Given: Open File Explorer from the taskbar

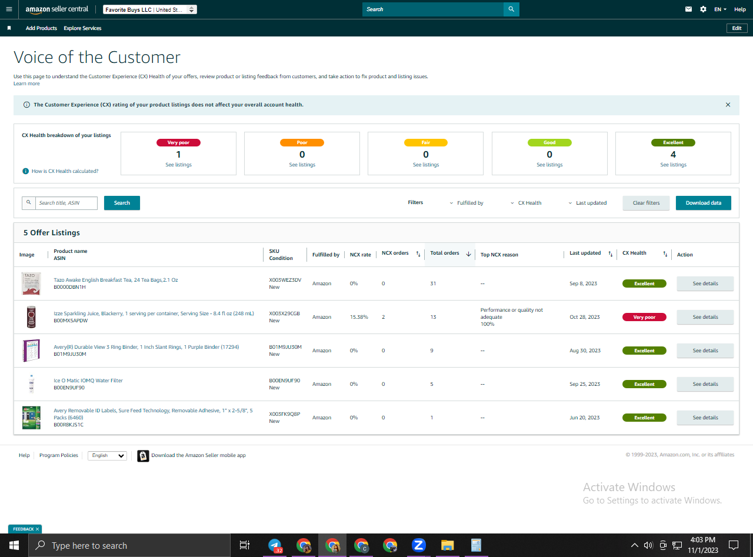Looking at the screenshot, I should (448, 545).
